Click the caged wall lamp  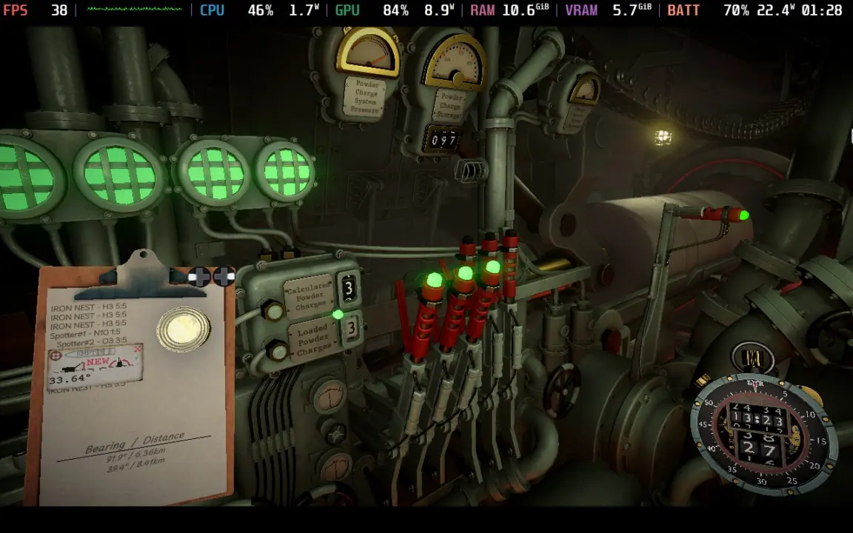tap(662, 137)
